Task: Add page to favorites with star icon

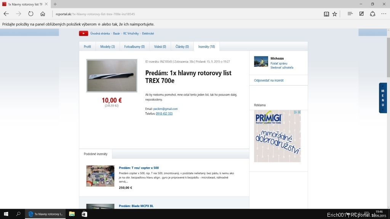Action: pyautogui.click(x=335, y=14)
